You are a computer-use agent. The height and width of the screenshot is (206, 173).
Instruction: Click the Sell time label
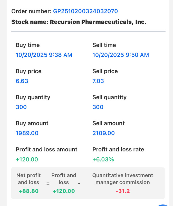[104, 45]
